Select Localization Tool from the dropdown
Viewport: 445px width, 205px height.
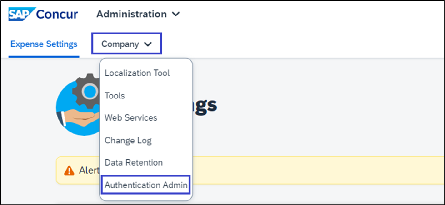(137, 73)
